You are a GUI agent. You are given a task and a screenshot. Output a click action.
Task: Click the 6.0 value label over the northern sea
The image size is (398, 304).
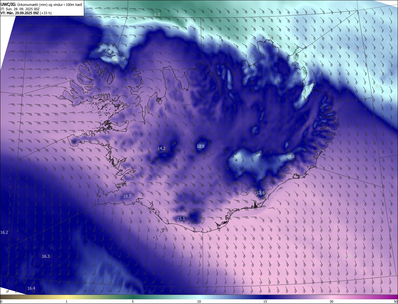[157, 15]
